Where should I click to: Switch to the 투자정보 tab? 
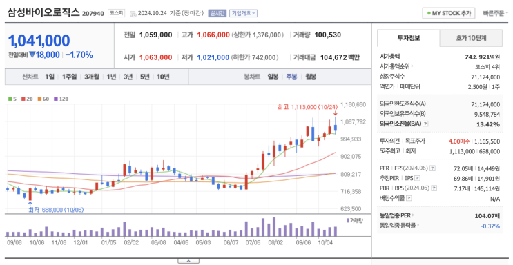(408, 38)
